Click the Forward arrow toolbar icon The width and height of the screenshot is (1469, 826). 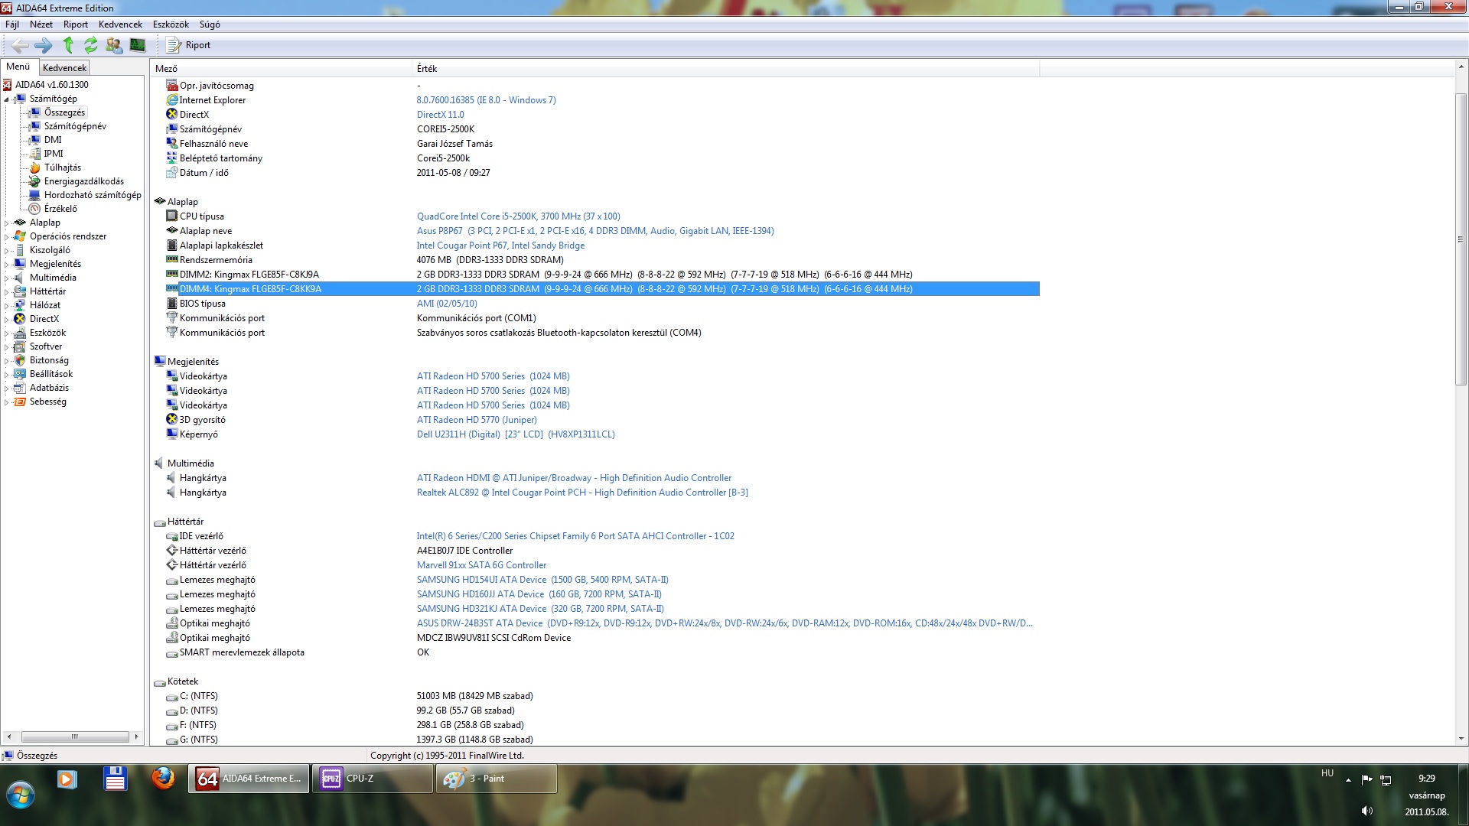44,45
